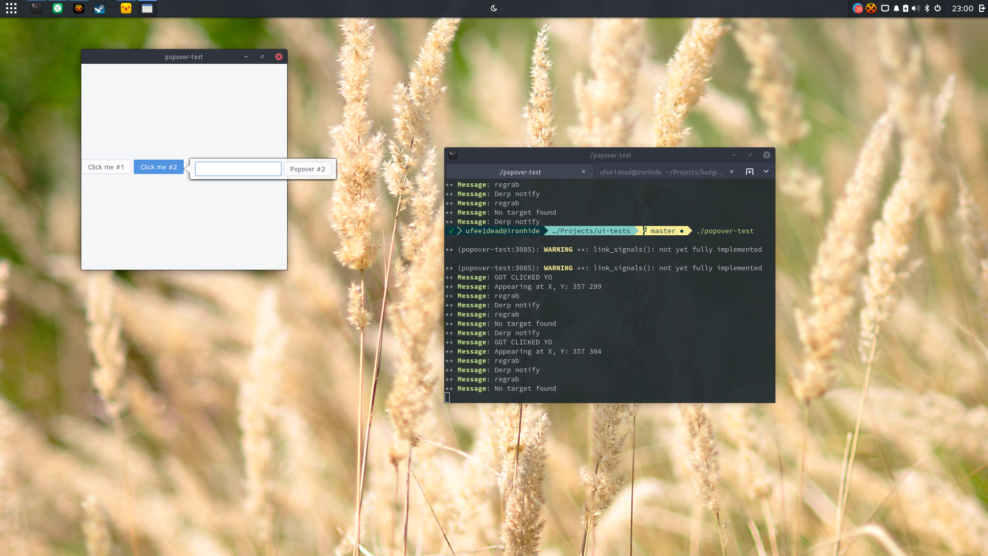Click the 'Click me #1' button
Image resolution: width=988 pixels, height=556 pixels.
(106, 167)
